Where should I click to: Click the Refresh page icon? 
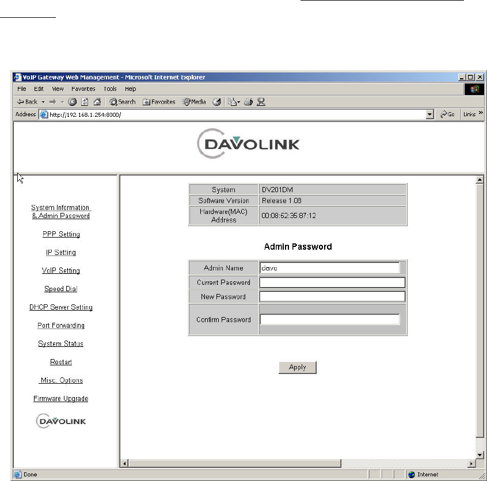pos(85,102)
